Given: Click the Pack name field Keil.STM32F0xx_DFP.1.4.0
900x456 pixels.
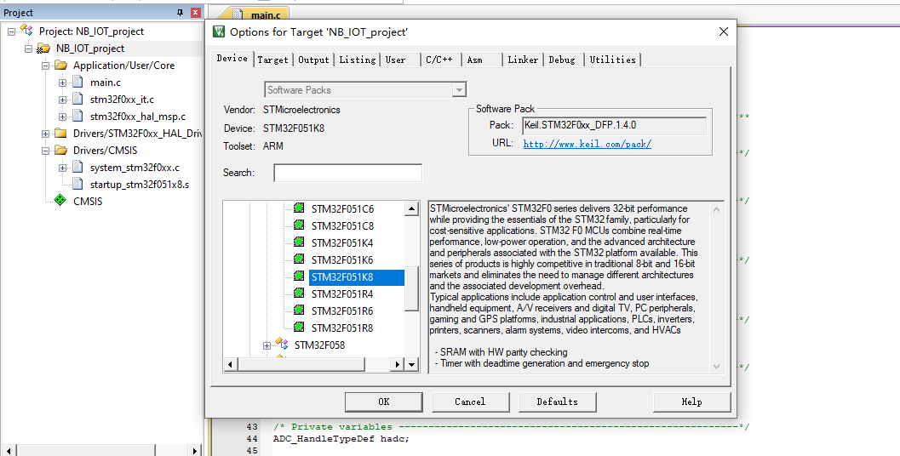Looking at the screenshot, I should [614, 125].
